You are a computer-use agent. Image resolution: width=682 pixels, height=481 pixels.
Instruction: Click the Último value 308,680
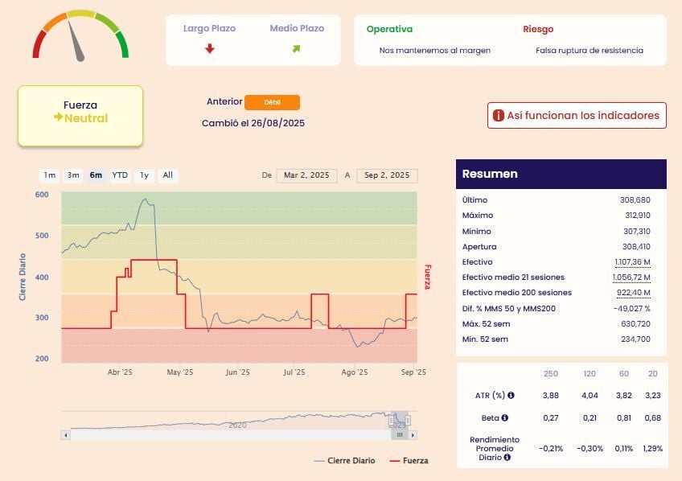point(635,200)
